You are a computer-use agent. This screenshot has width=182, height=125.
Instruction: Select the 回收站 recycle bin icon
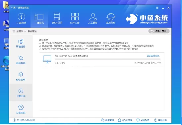6,43
